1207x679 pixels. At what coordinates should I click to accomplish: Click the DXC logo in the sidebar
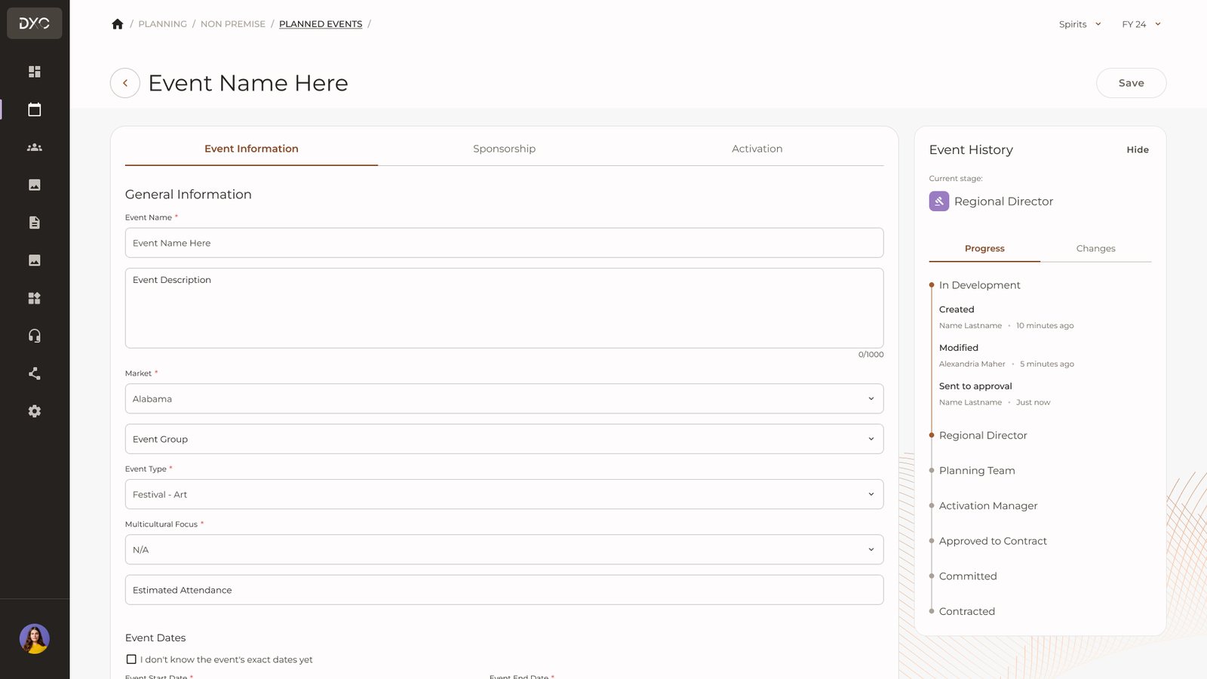[x=35, y=23]
